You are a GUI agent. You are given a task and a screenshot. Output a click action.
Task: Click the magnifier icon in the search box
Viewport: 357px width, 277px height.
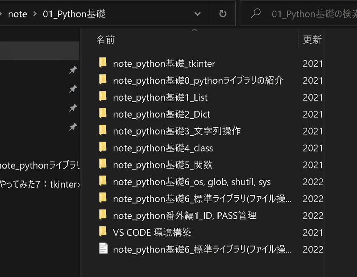tap(255, 13)
